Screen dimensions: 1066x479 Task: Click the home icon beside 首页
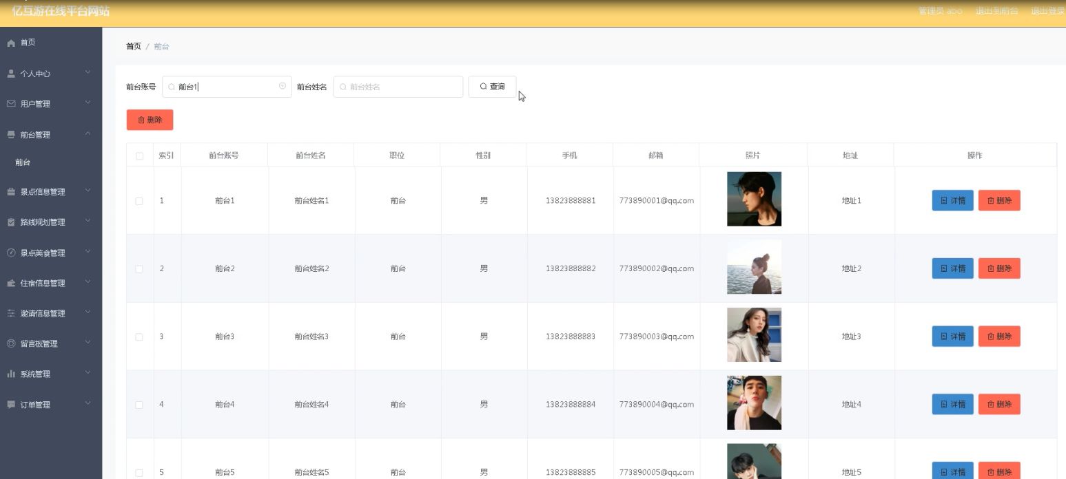click(x=11, y=43)
